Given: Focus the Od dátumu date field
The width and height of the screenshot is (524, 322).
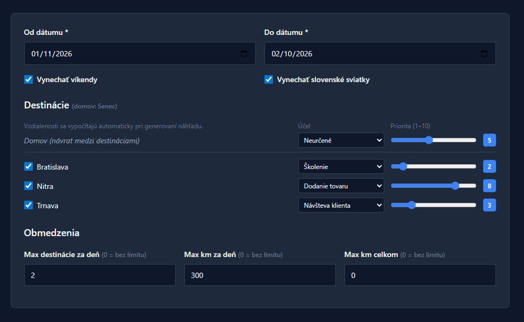Looking at the screenshot, I should point(129,54).
